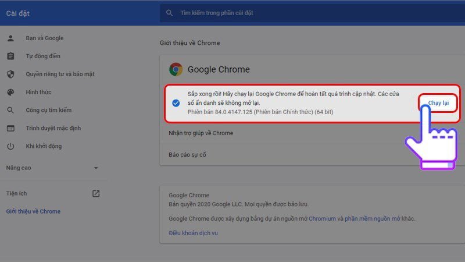Click the shield icon for Quyền riêng tư và bảo mật
The image size is (465, 262).
10,74
